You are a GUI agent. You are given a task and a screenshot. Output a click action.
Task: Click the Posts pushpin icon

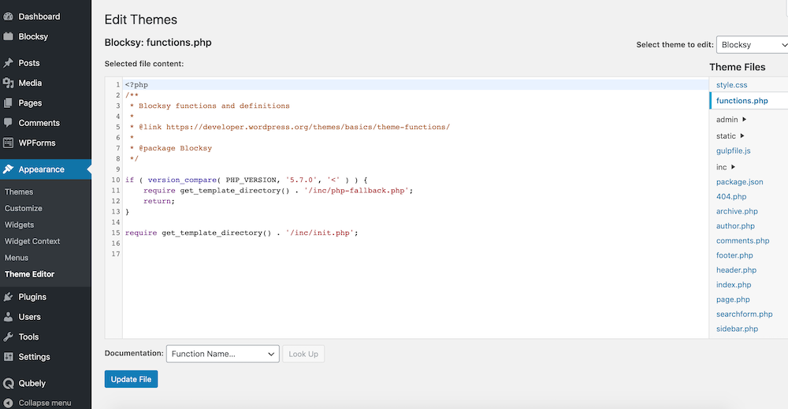pos(8,63)
